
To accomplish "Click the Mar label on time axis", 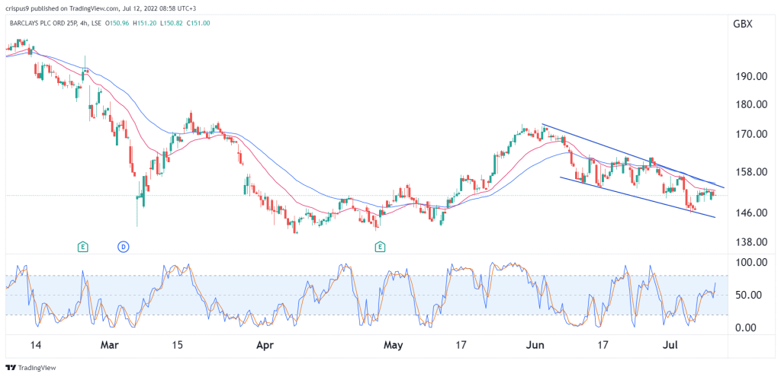I will click(x=110, y=345).
